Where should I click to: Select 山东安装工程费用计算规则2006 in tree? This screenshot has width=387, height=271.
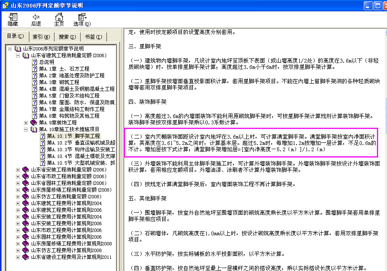click(67, 224)
